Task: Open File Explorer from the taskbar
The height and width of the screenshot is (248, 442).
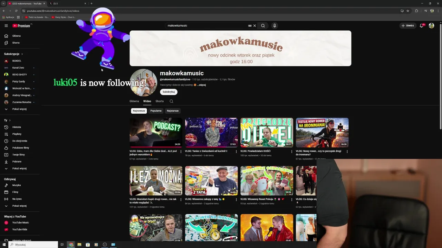Action: [x=79, y=245]
